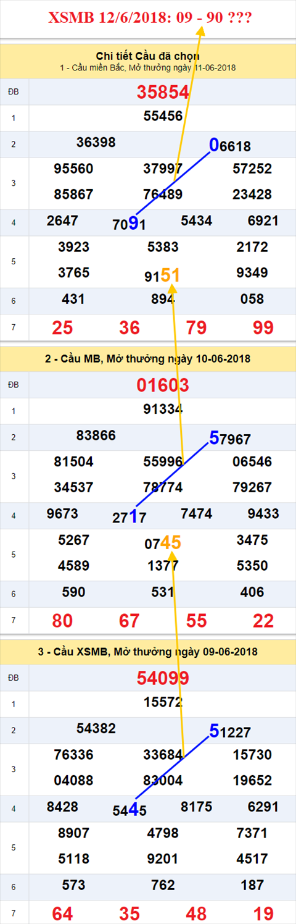Click fourth prize number 6921

[x=263, y=220]
